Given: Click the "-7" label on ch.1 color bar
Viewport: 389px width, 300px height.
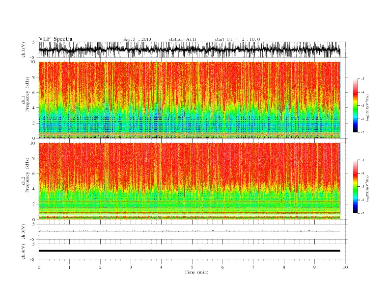Looking at the screenshot, I should click(x=362, y=132).
